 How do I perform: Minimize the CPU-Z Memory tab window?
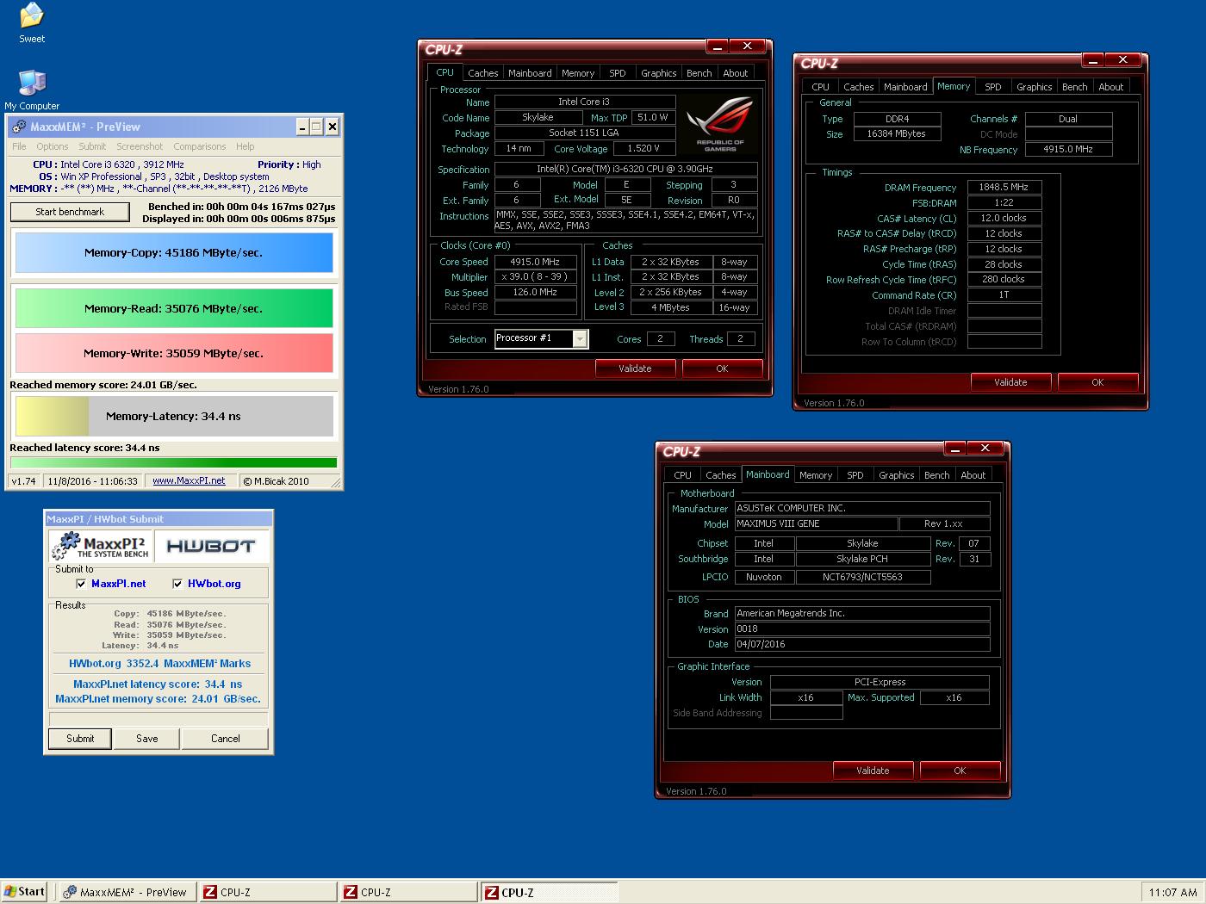1092,59
